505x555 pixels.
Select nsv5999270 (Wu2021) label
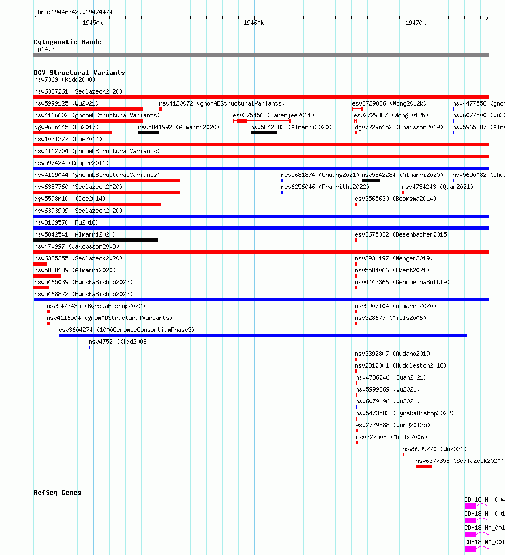coord(435,449)
